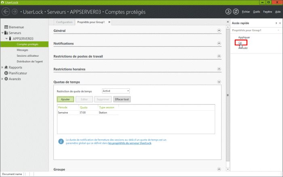Image resolution: width=283 pixels, height=177 pixels.
Task: Click the vertical scrollbar thumb
Action: (228, 95)
